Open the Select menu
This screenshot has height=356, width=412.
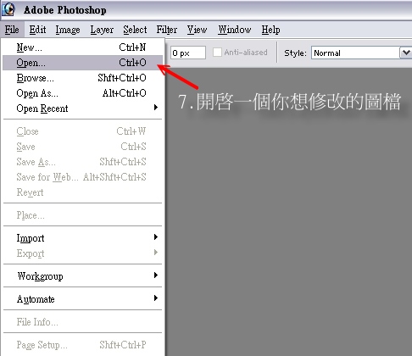coord(135,30)
